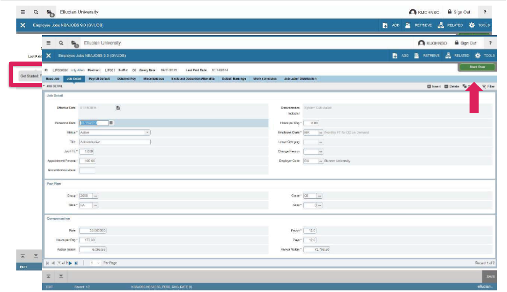Viewport: 507px width, 292px height.
Task: Jump to last page in pagination bar
Action: click(76, 263)
